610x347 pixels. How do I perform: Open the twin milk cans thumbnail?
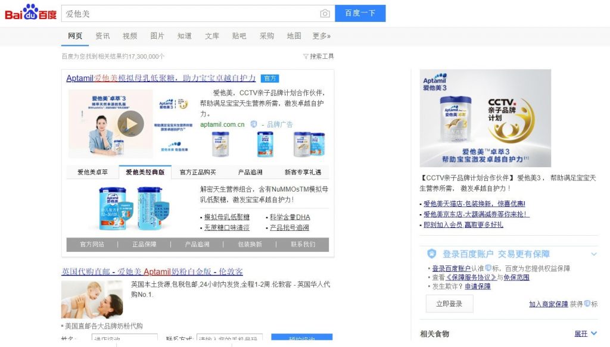click(x=310, y=144)
